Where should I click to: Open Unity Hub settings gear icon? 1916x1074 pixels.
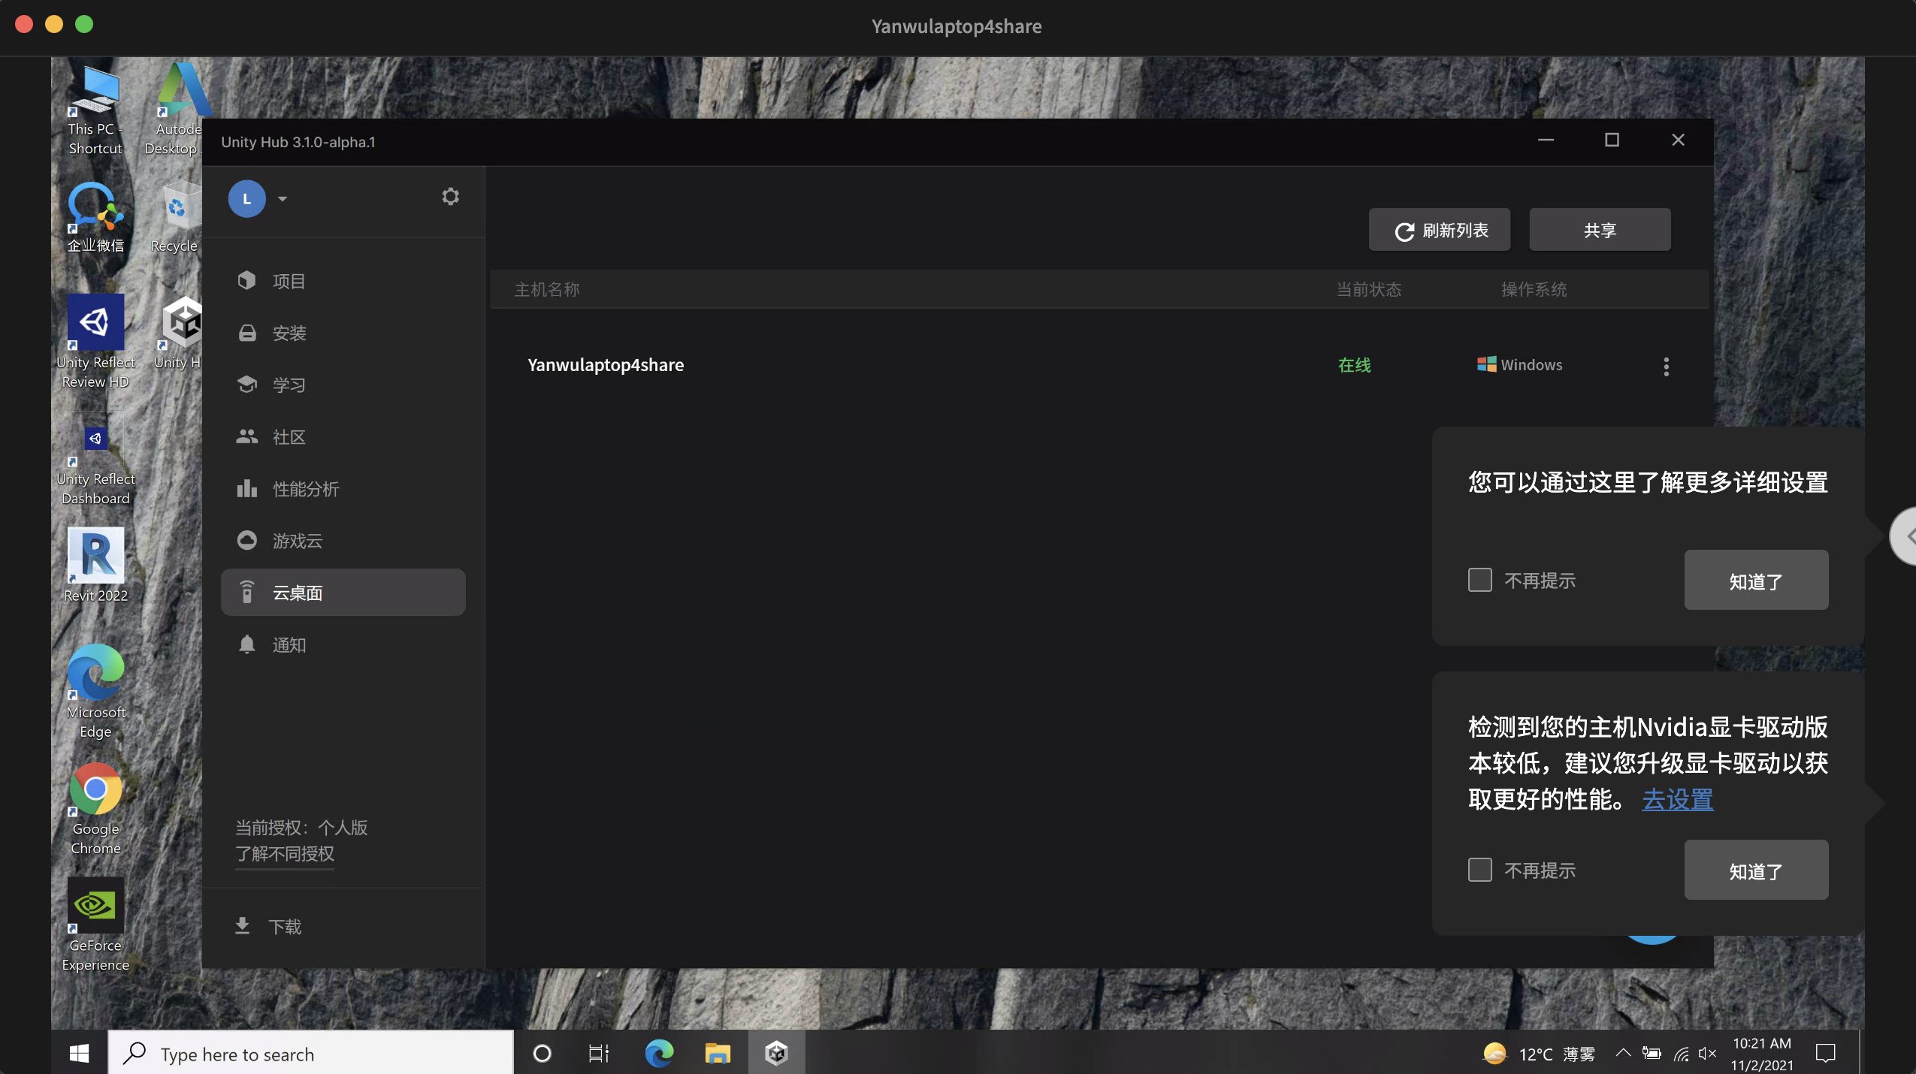[x=450, y=197]
